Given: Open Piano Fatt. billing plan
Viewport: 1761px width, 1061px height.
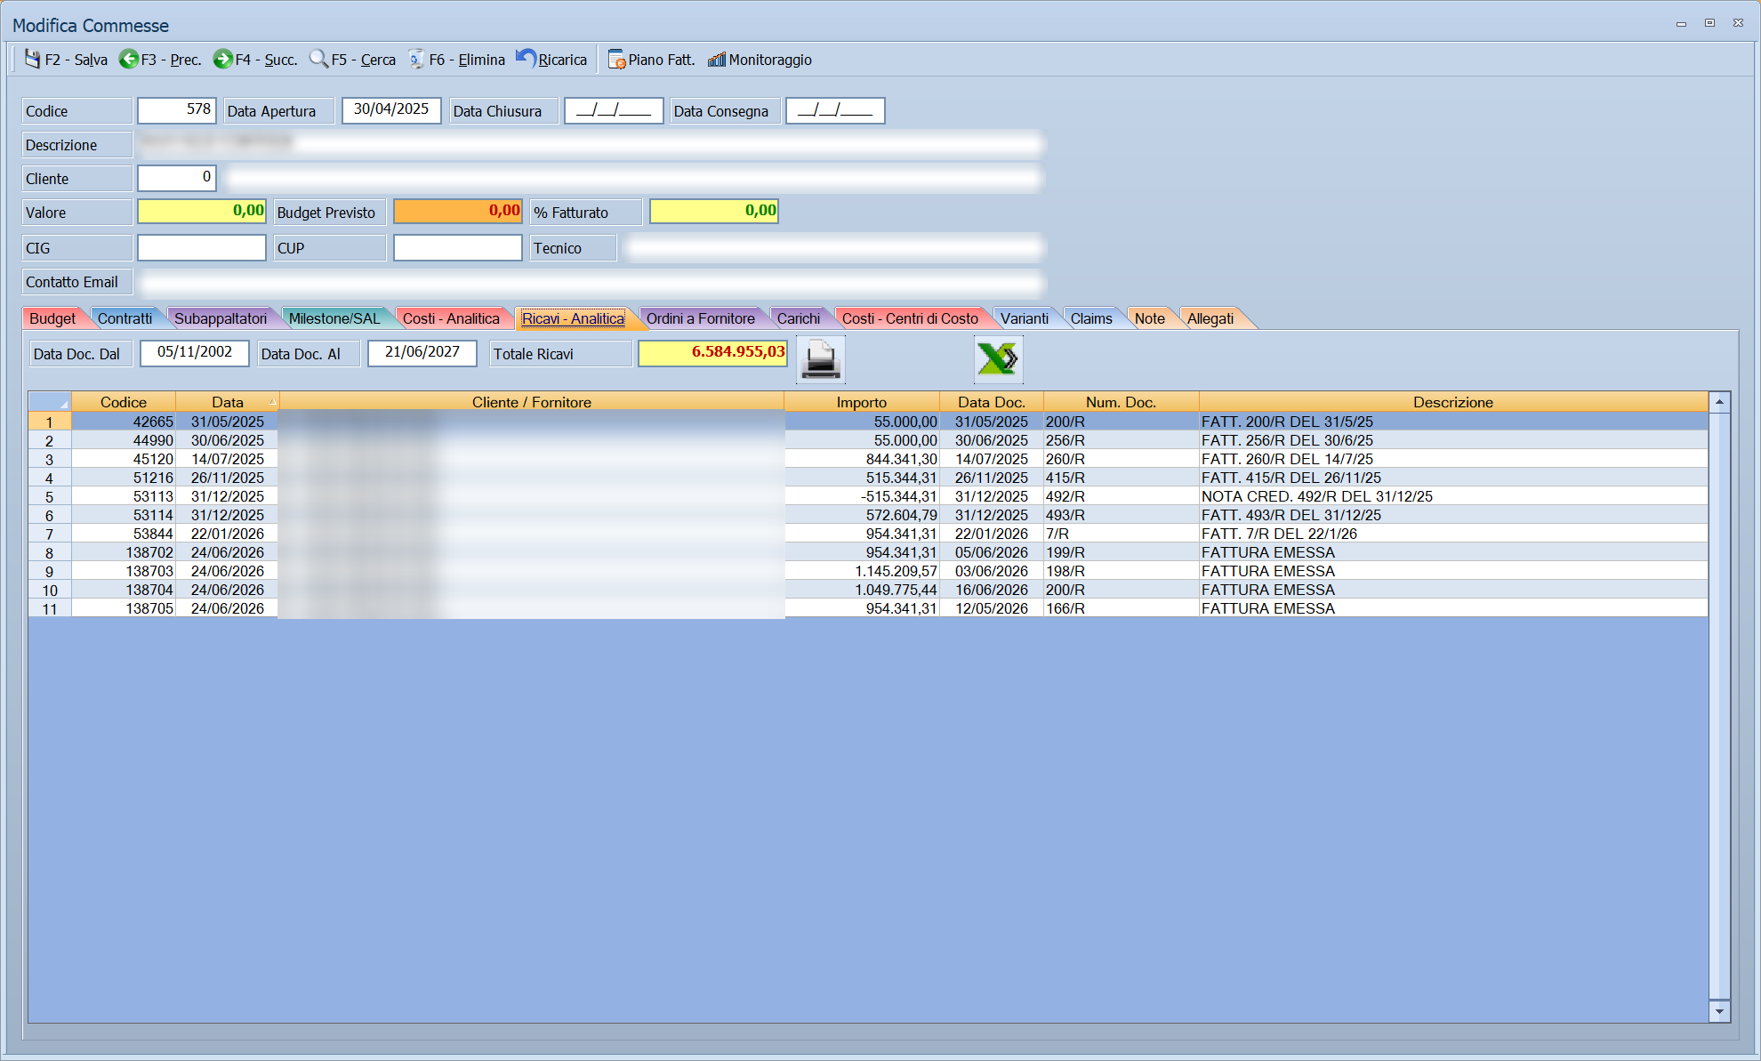Looking at the screenshot, I should tap(651, 60).
